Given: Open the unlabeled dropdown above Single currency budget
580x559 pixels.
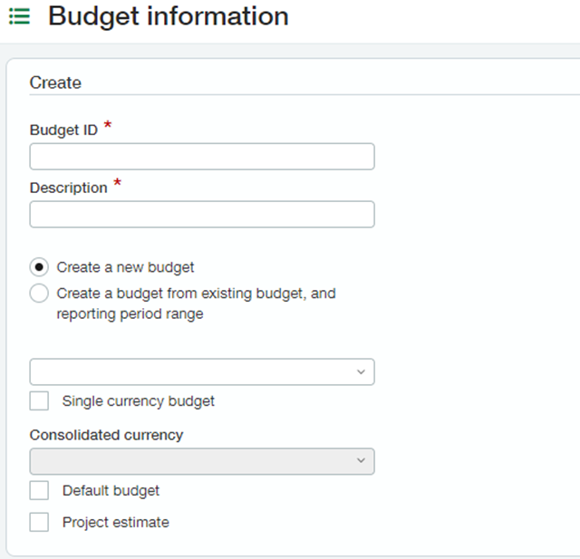Looking at the screenshot, I should pyautogui.click(x=202, y=372).
